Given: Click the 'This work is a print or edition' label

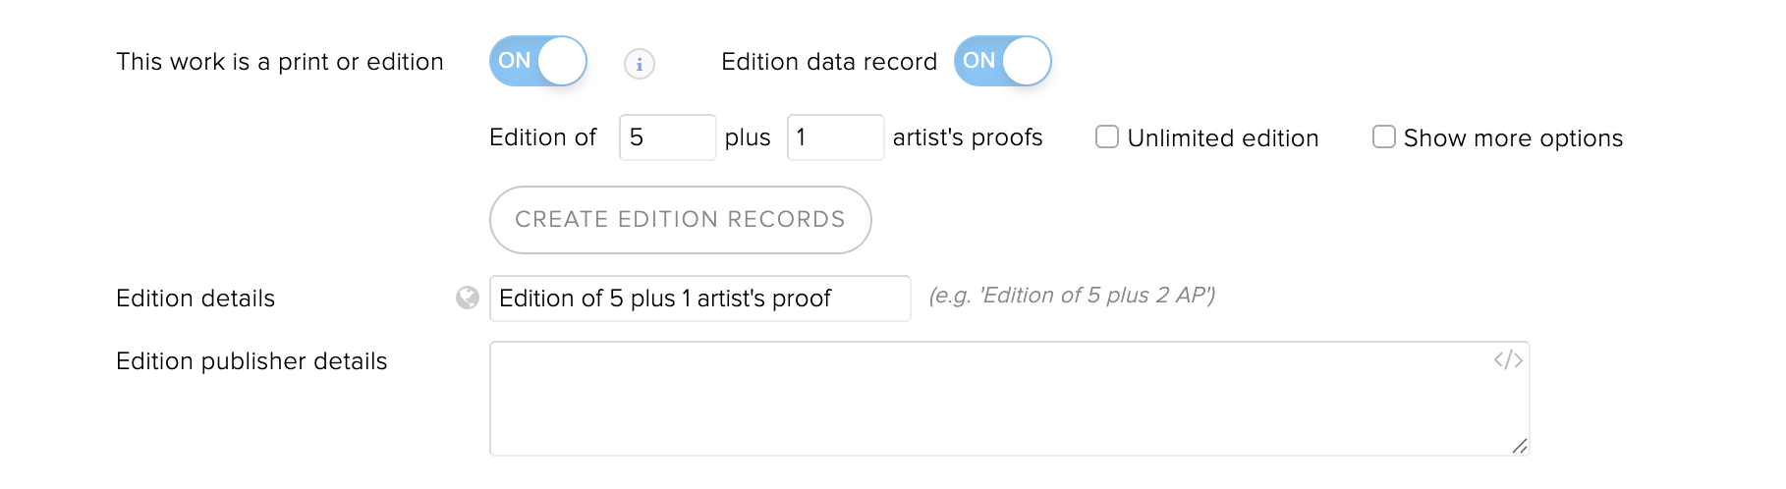Looking at the screenshot, I should 280,62.
